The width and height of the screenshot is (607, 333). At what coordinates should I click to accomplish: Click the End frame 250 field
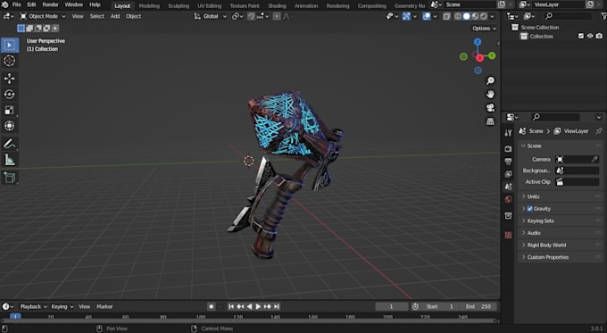(x=478, y=306)
